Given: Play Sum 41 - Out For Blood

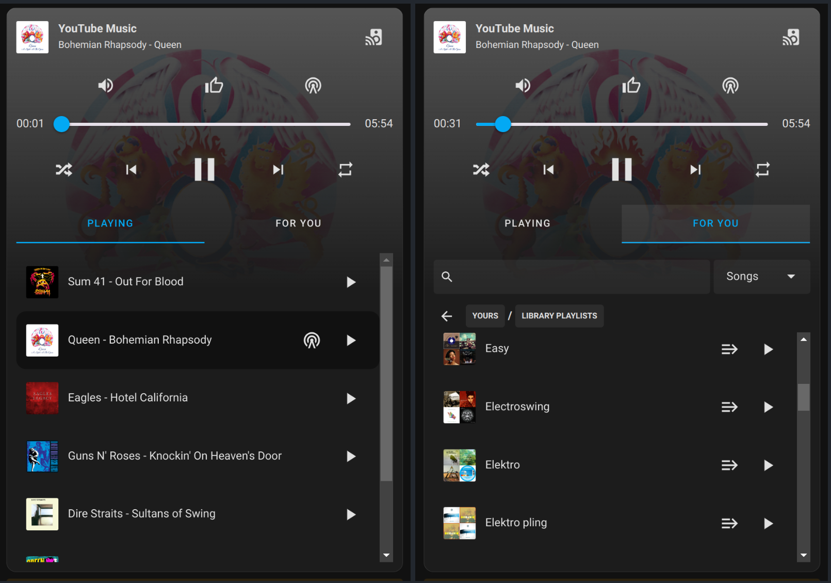Looking at the screenshot, I should [x=351, y=282].
